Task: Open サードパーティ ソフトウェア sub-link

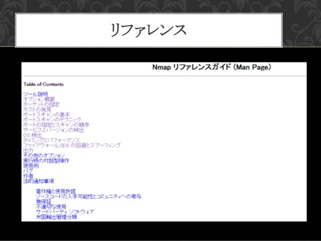Action: point(65,212)
